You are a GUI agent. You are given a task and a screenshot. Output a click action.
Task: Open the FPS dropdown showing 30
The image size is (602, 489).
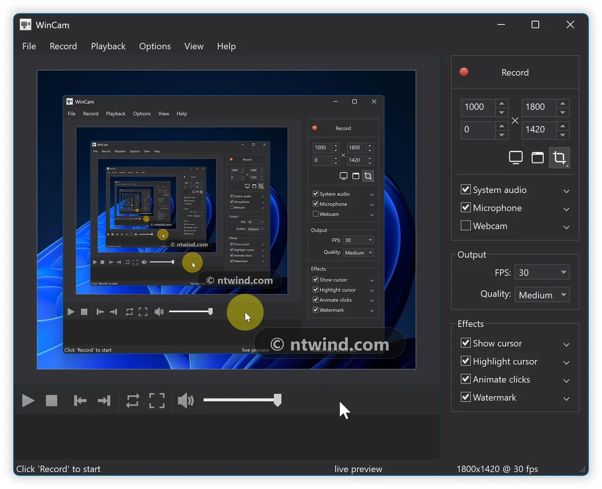542,272
